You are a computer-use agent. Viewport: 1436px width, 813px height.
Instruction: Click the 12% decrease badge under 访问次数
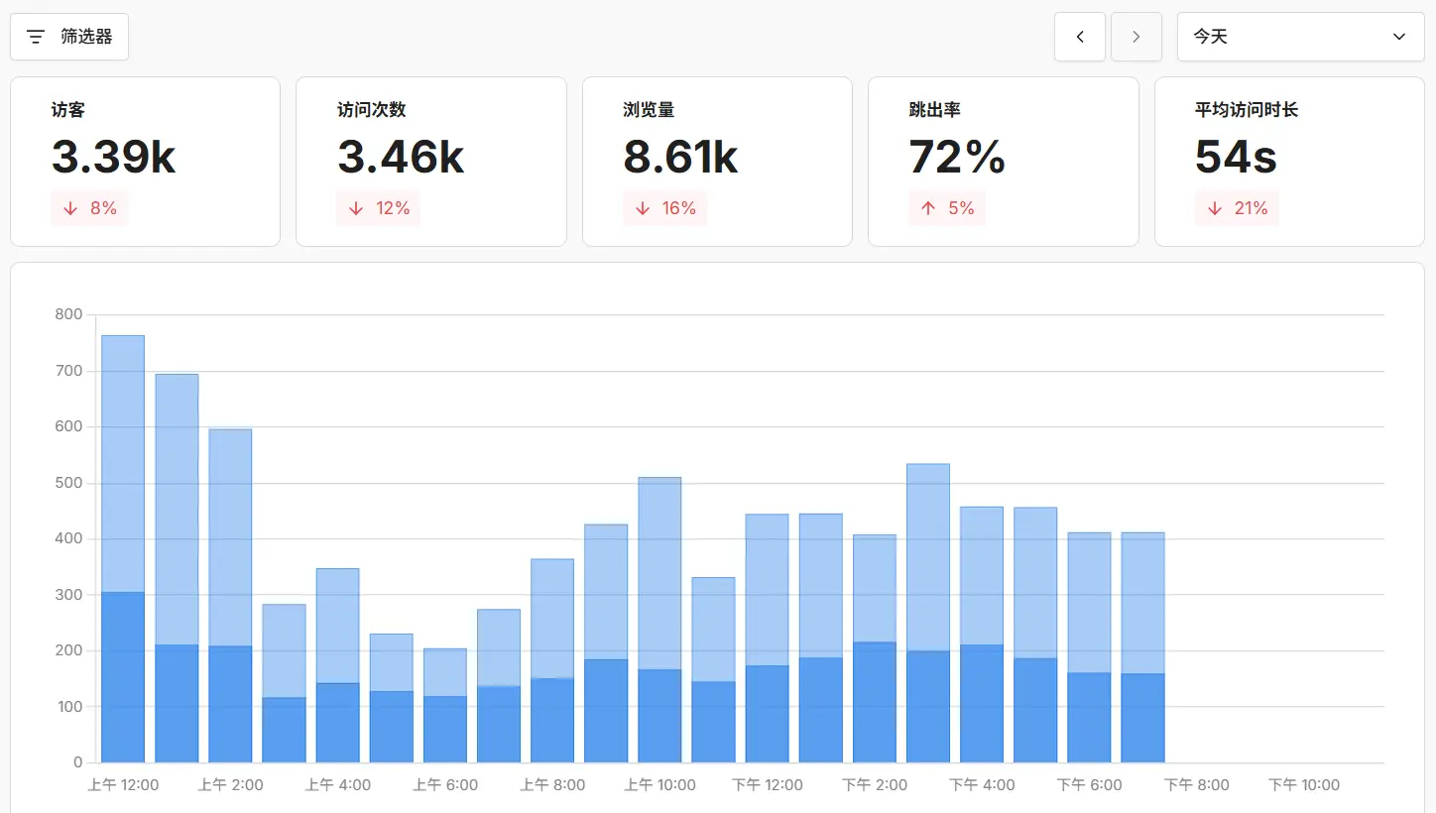(378, 208)
